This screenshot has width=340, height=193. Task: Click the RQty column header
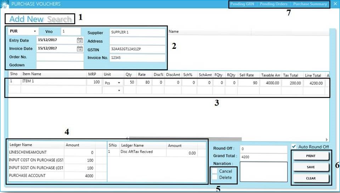pos(231,75)
